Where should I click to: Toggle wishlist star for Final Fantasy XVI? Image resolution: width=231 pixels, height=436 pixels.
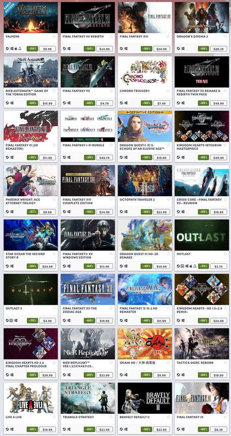168,37
